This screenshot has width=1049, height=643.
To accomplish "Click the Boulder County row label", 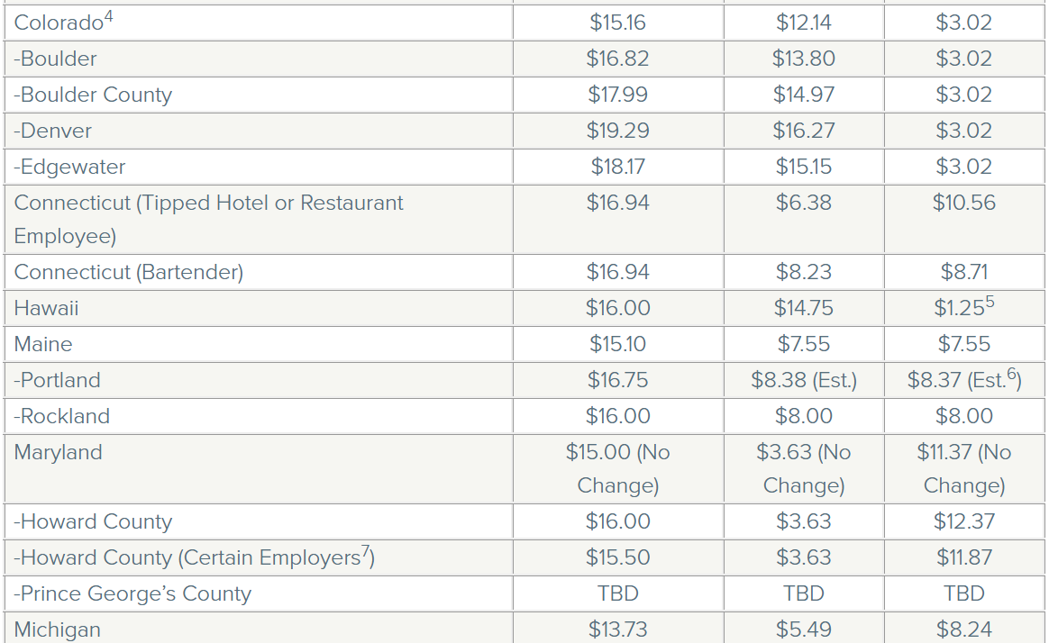I will [x=93, y=95].
